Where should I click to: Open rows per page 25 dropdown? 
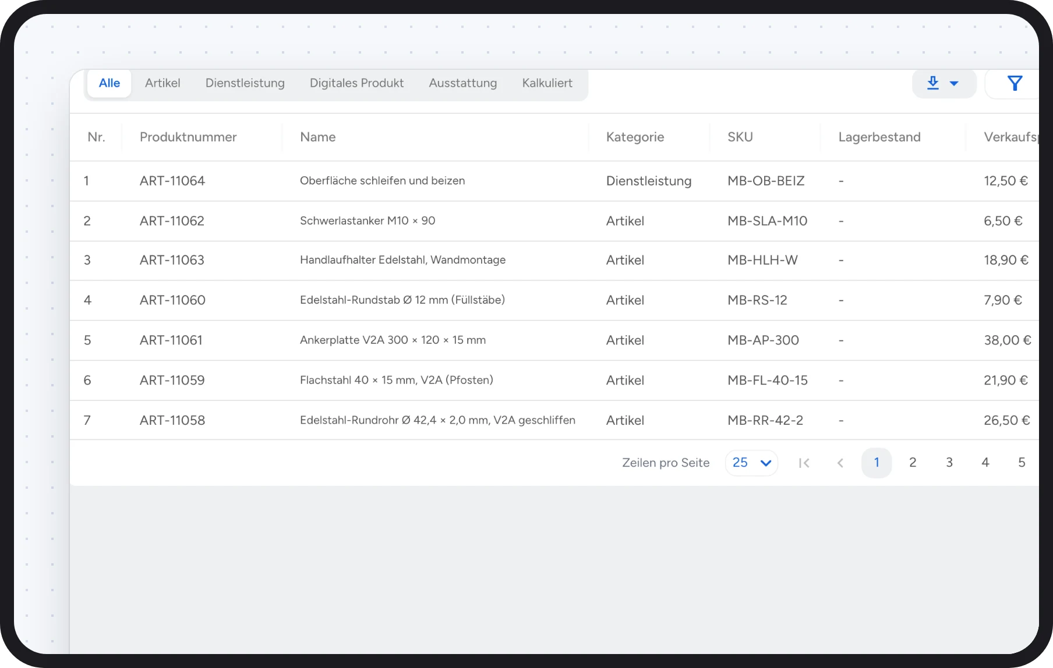click(751, 463)
